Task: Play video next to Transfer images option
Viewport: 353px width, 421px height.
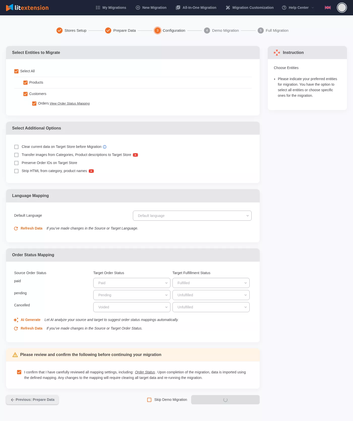Action: point(135,155)
